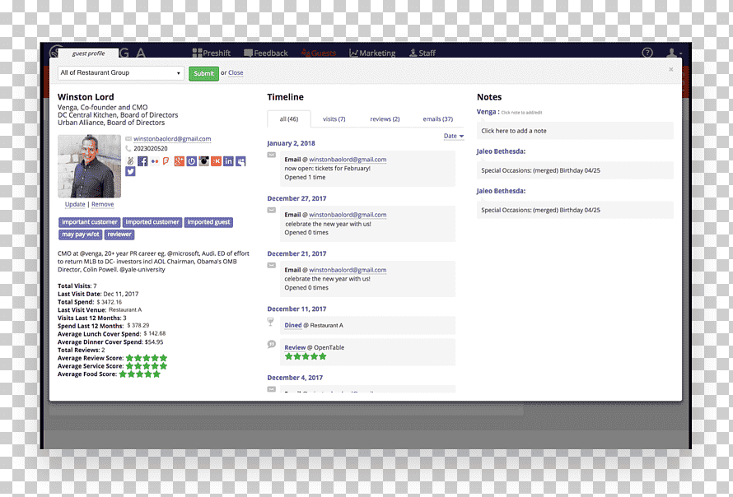Click the Update photo link
Image resolution: width=733 pixels, height=497 pixels.
point(75,204)
